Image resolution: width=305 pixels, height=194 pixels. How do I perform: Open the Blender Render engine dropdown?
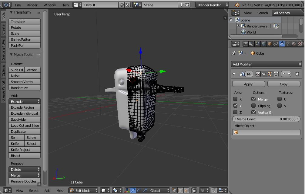[x=212, y=5]
